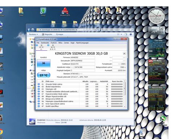Click the blue Jó condition status box
The image size is (174, 139).
43,63
